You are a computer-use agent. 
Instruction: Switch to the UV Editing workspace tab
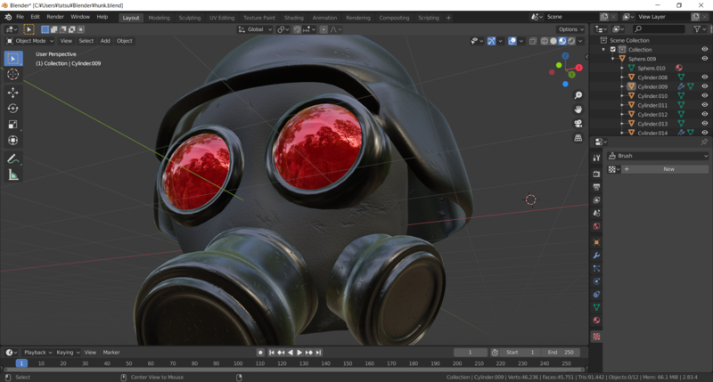(x=222, y=18)
